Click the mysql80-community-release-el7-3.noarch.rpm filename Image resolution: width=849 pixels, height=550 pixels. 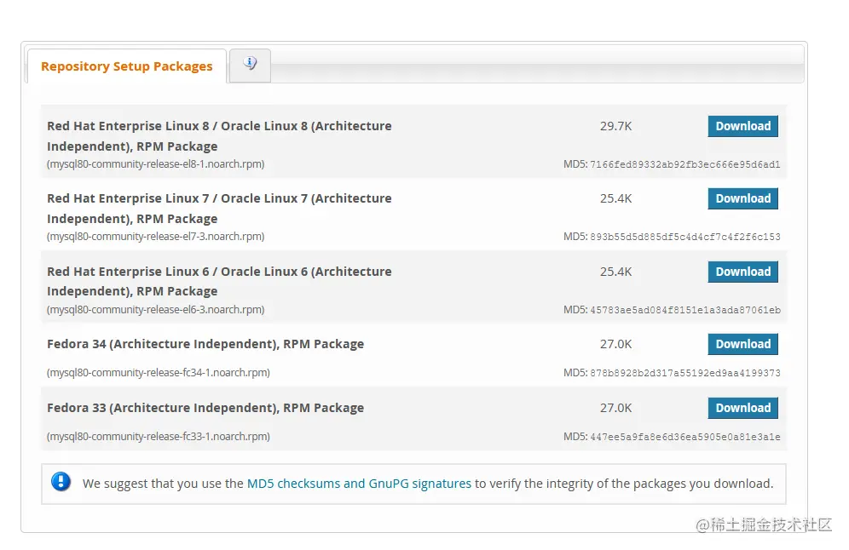pos(155,237)
